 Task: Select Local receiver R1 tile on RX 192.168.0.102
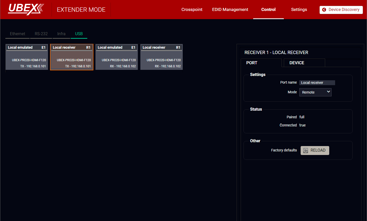pos(162,57)
